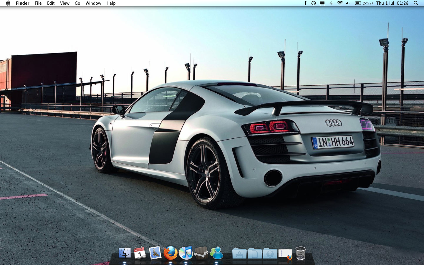Open the battery status menu
Screen dimensions: 424x265
point(364,3)
